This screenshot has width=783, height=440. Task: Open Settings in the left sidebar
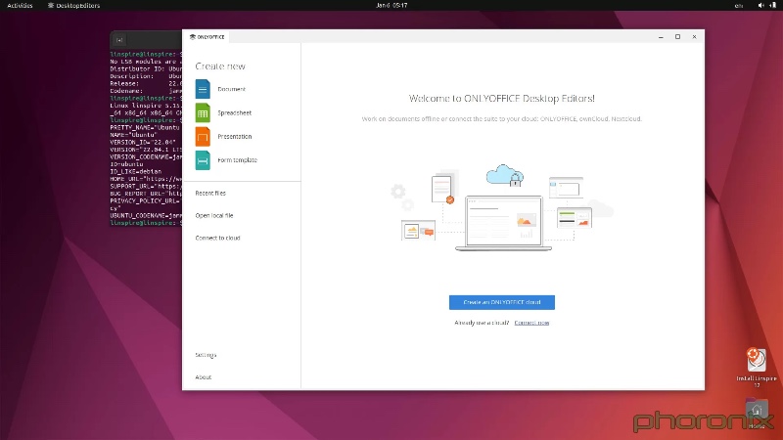coord(206,355)
